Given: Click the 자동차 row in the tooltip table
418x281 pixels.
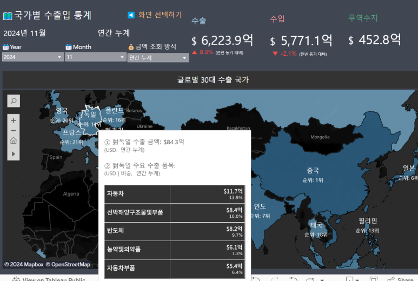Looking at the screenshot, I should [175, 195].
